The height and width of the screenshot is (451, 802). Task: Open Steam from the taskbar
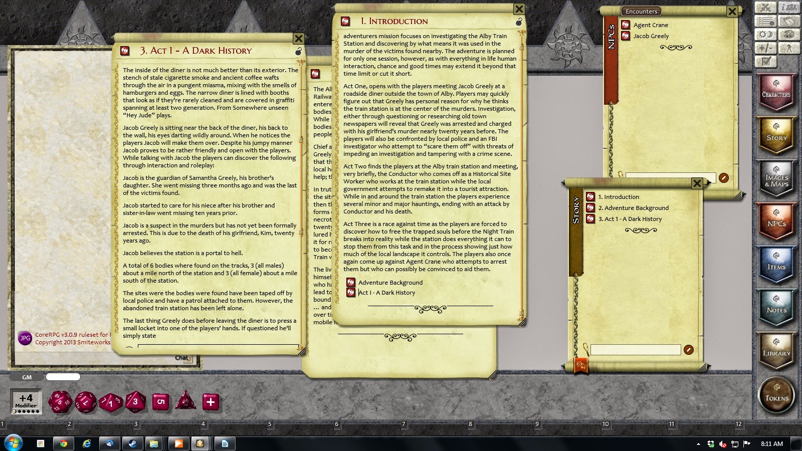point(132,443)
